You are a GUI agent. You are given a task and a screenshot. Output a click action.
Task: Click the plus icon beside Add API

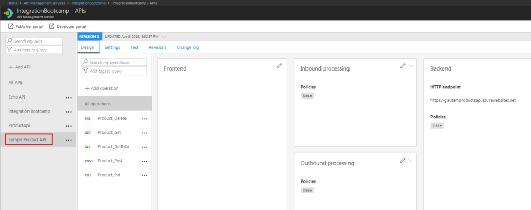tap(11, 67)
